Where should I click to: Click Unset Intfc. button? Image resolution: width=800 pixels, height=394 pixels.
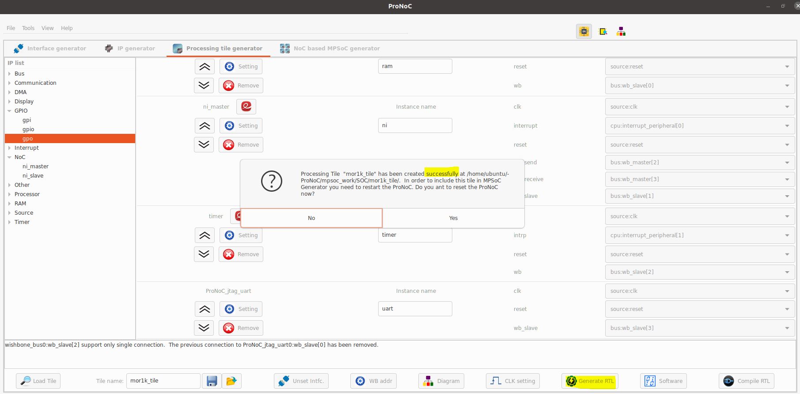(301, 381)
